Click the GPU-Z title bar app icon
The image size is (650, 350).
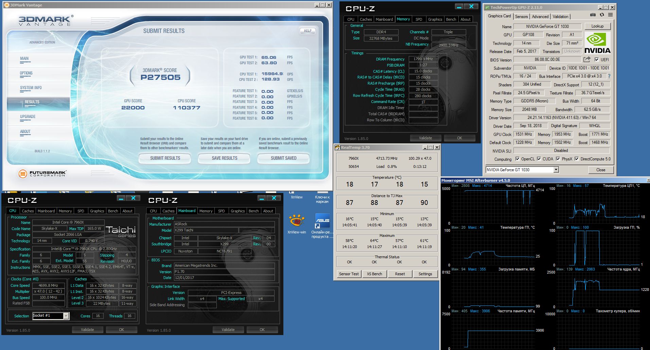coord(487,7)
